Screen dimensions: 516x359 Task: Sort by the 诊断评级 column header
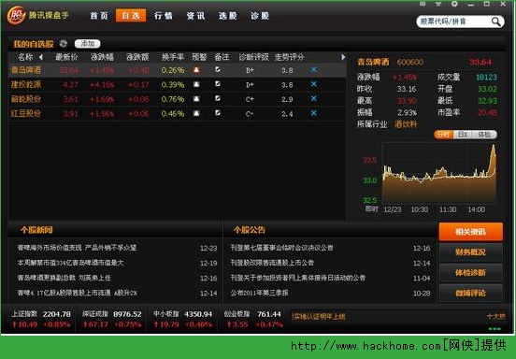[x=253, y=57]
